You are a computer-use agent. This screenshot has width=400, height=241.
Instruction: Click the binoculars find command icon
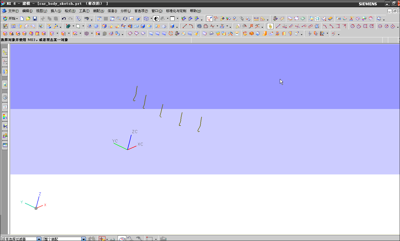tap(87, 19)
